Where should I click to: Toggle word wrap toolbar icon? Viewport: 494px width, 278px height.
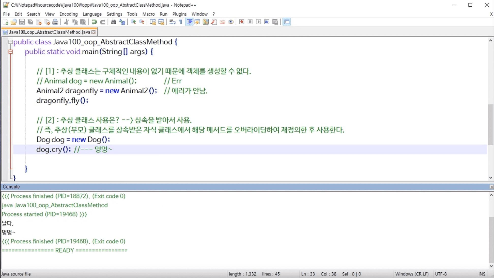point(172,22)
